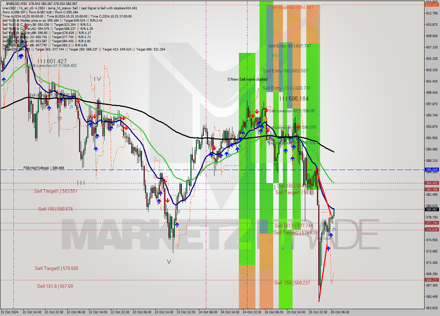The image size is (440, 316).
Task: Click the 'Sell Entry -50 | 603.587' label
Action: tap(285, 71)
